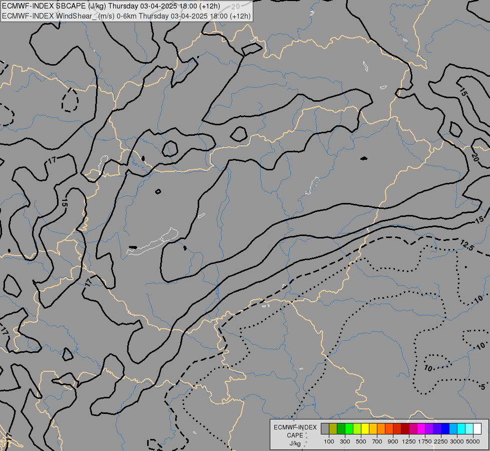Viewport: 490px width, 451px height.
Task: Click the 2250 legend tick label
Action: tap(441, 441)
